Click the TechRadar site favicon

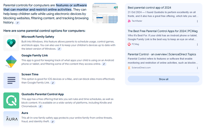coord(129,21)
